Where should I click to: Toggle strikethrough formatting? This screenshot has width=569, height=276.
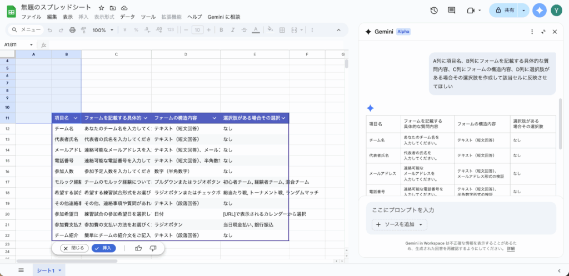pos(244,30)
